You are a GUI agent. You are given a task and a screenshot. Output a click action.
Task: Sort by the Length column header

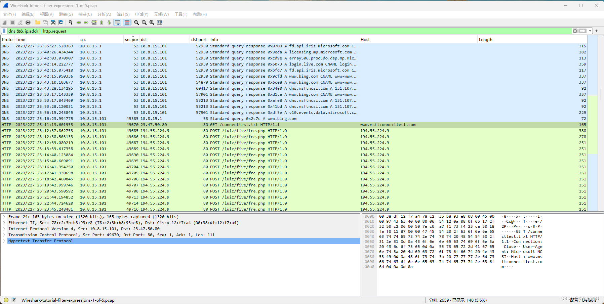pos(532,39)
